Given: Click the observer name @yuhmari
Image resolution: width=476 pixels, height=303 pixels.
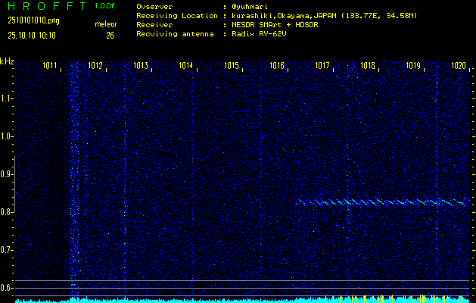Looking at the screenshot, I should [x=250, y=7].
